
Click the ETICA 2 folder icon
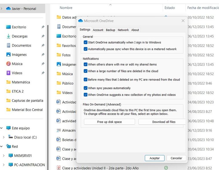(x=8, y=91)
